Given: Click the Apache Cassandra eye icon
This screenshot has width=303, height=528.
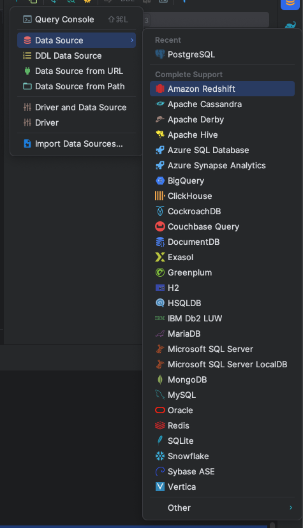Looking at the screenshot, I should tap(160, 104).
